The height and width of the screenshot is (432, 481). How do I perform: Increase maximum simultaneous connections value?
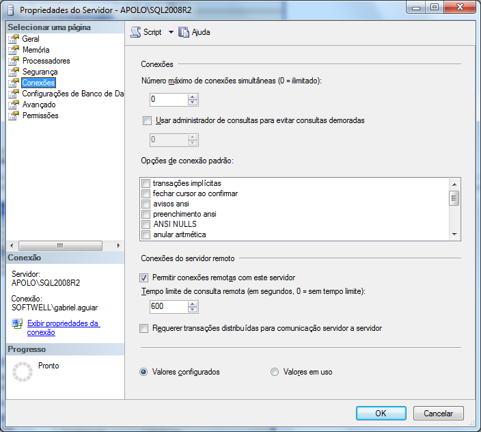pyautogui.click(x=193, y=96)
